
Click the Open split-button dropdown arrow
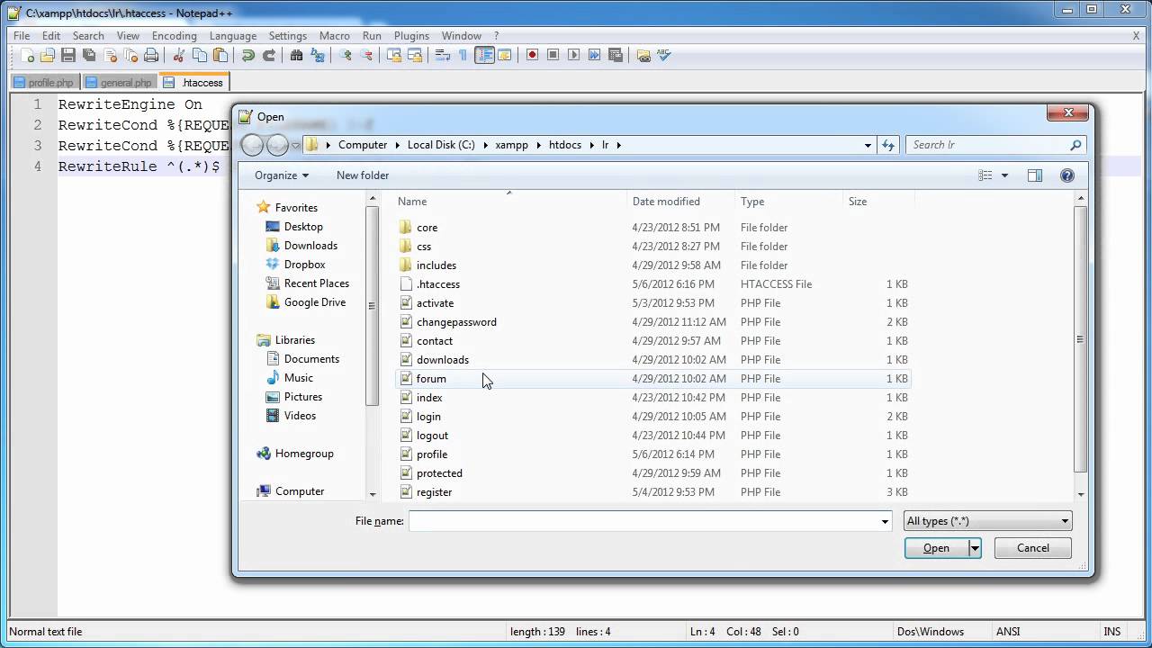click(974, 548)
